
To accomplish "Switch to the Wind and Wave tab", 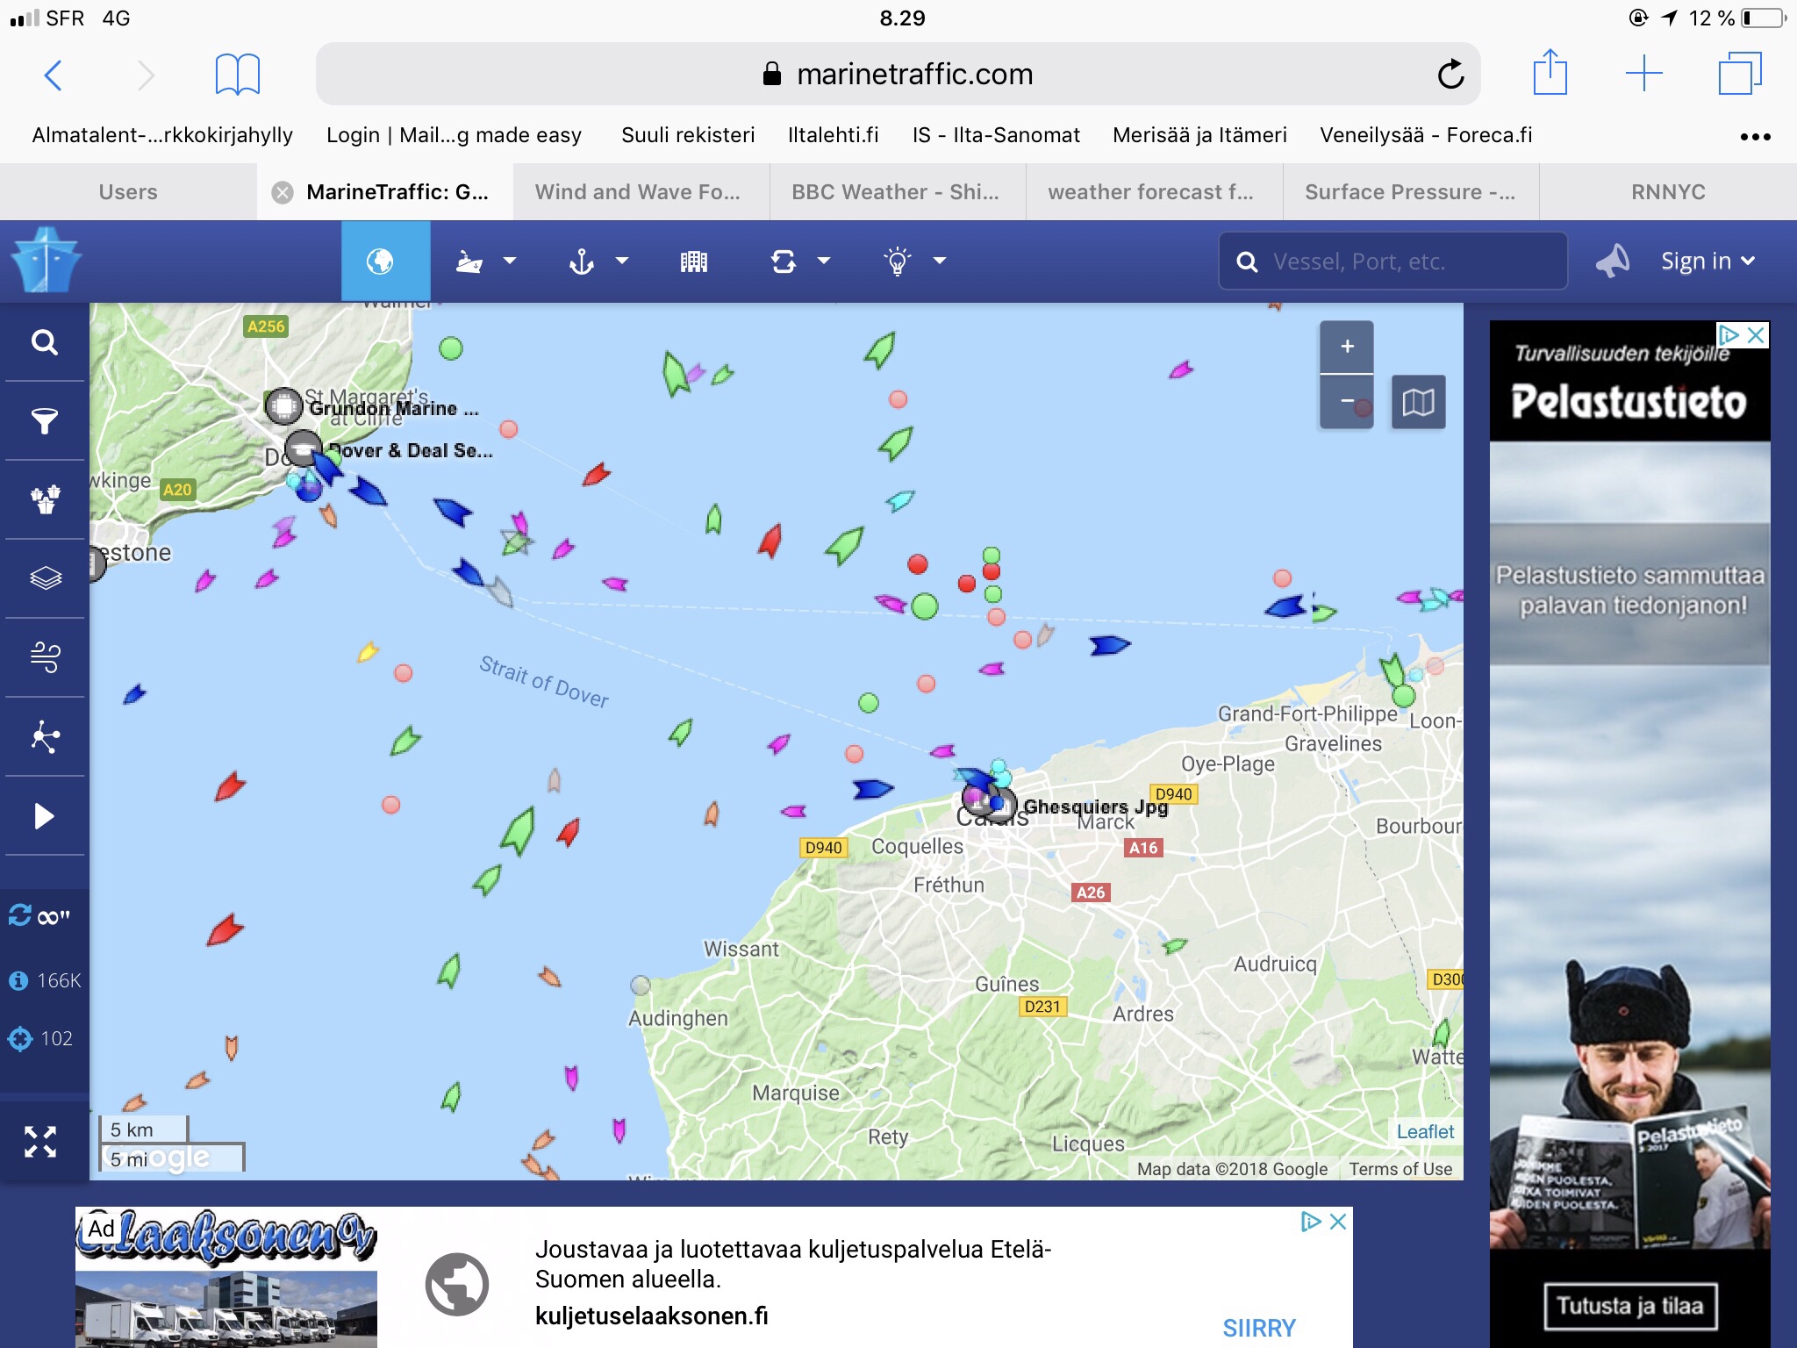I will tap(638, 192).
